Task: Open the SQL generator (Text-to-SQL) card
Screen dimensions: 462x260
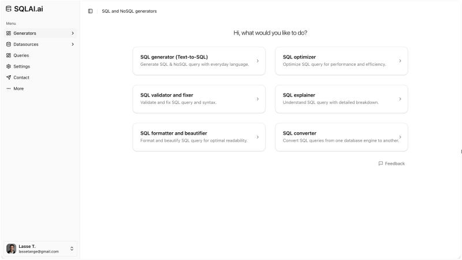Action: (x=199, y=61)
